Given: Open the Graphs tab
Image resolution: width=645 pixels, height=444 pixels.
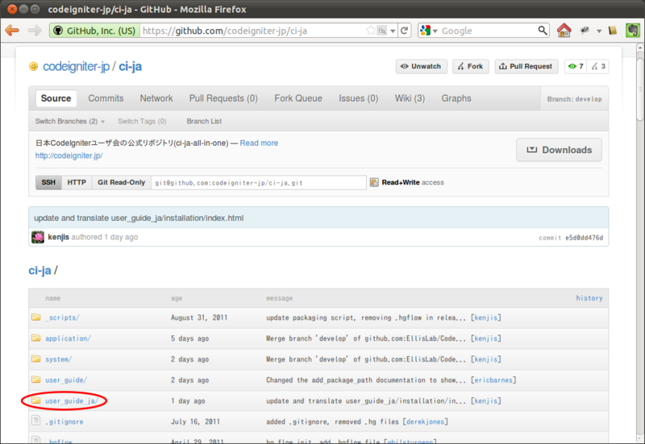Looking at the screenshot, I should 456,98.
